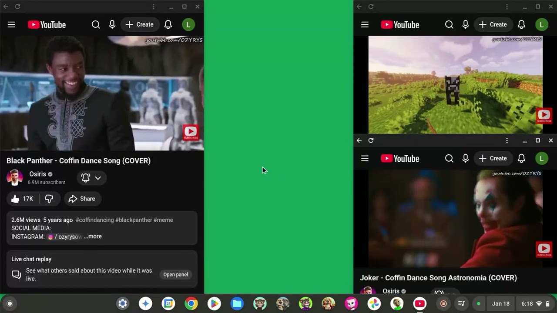Open the #meme hashtag
The image size is (557, 313).
pyautogui.click(x=163, y=220)
